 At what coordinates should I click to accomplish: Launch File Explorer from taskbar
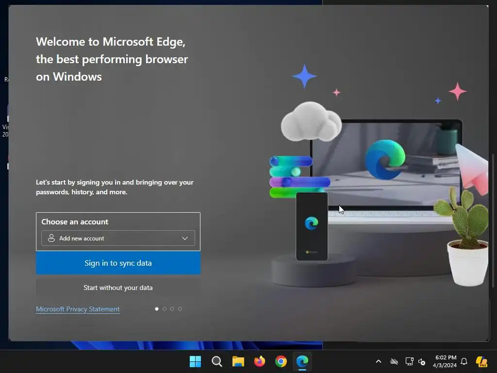pyautogui.click(x=238, y=361)
